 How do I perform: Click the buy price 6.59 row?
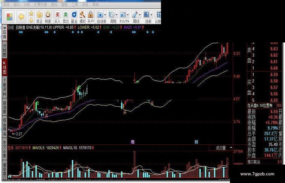265,74
